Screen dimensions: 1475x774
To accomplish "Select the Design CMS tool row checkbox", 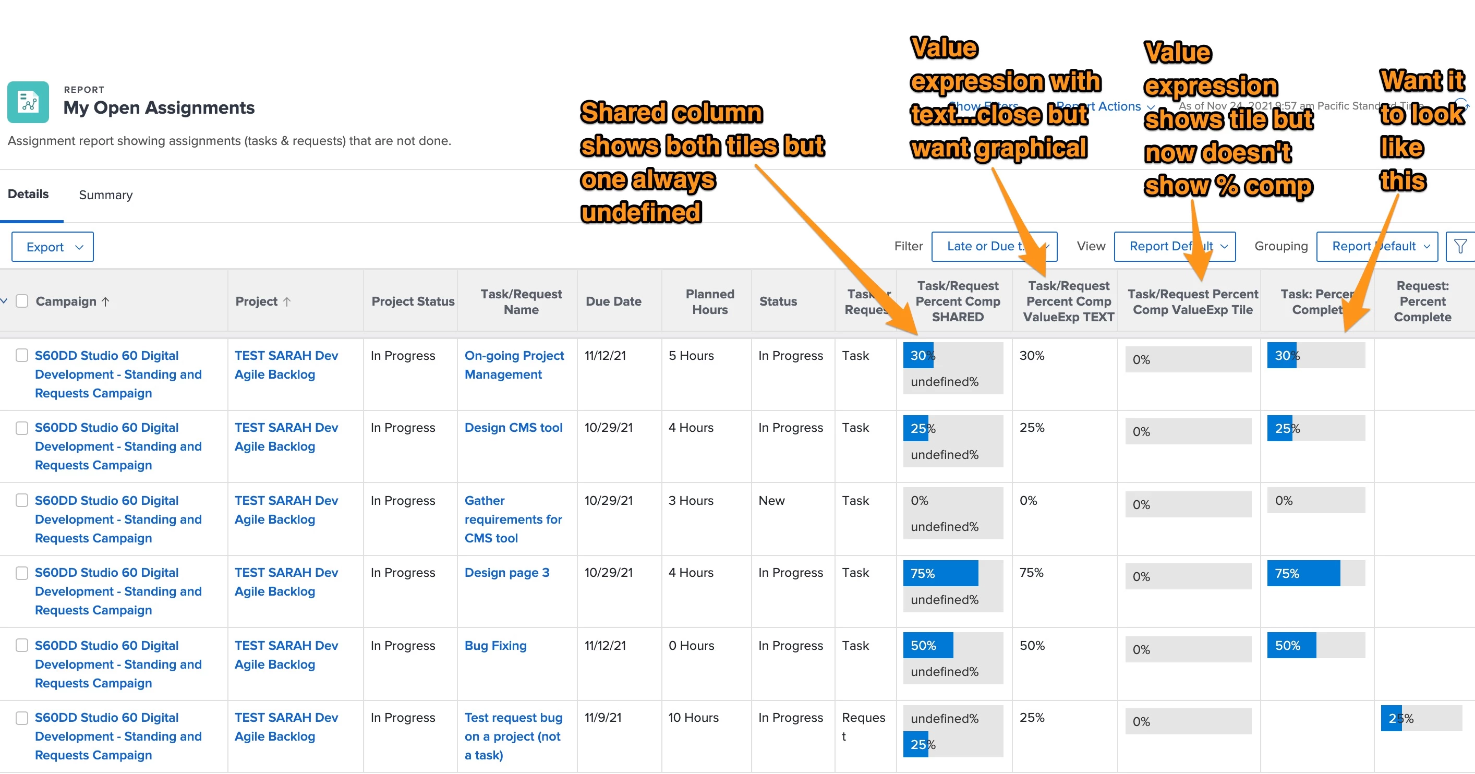I will point(22,428).
